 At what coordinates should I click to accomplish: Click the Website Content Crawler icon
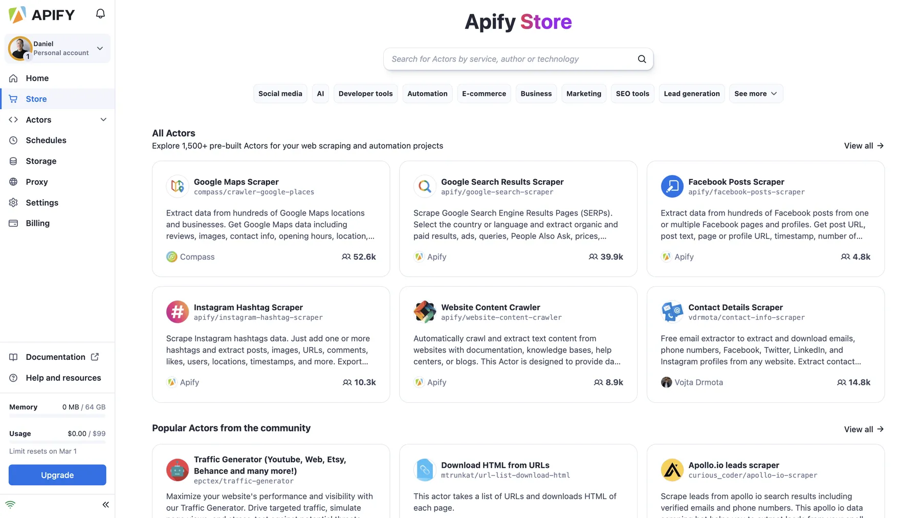pos(425,312)
